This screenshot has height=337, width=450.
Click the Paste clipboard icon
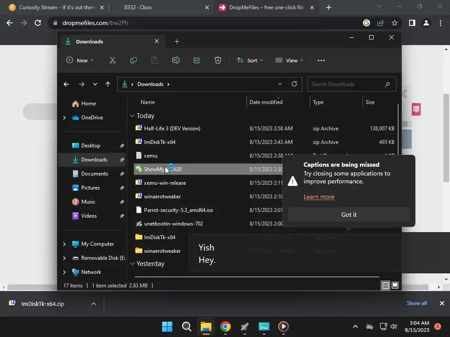point(155,60)
